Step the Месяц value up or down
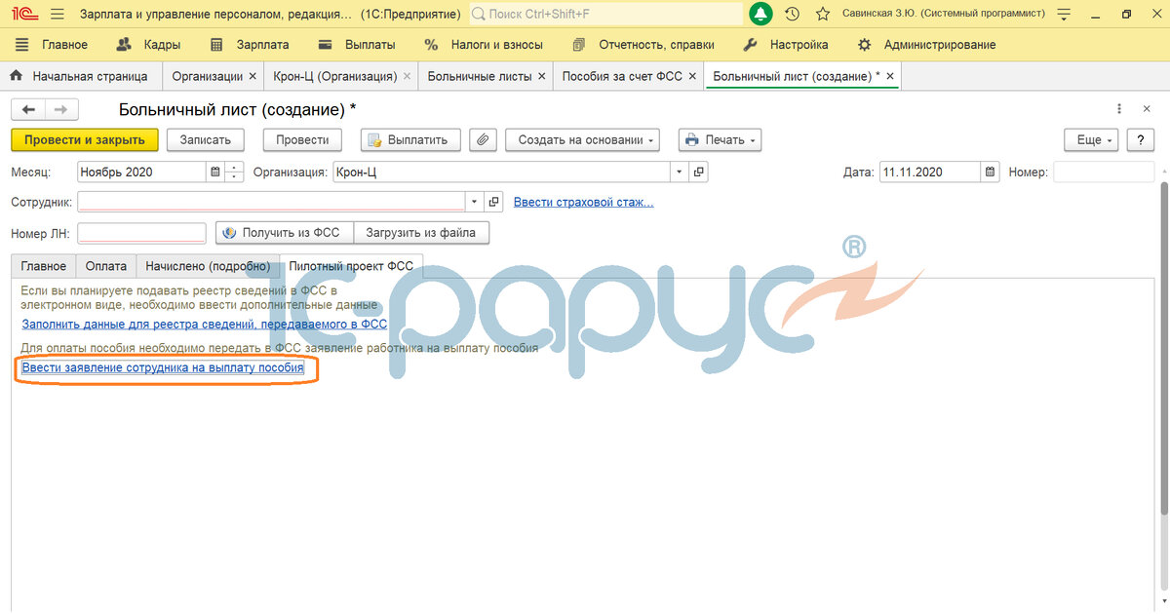Screen dimensions: 1170x614 234,173
